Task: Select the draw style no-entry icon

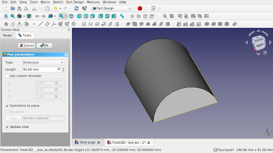Action: point(19,16)
